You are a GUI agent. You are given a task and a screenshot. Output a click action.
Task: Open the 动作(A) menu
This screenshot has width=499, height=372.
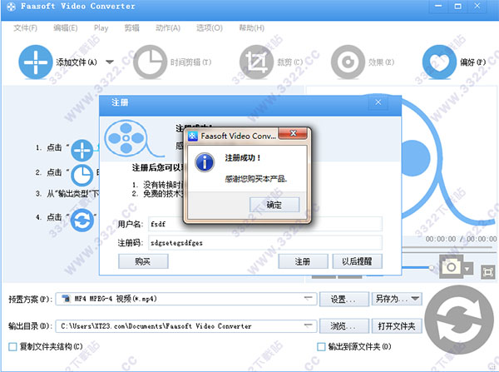(168, 28)
